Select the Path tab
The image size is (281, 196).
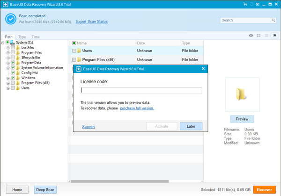[x=8, y=37]
